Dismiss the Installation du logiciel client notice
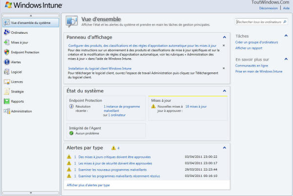This screenshot has width=293, height=196. pos(224,68)
